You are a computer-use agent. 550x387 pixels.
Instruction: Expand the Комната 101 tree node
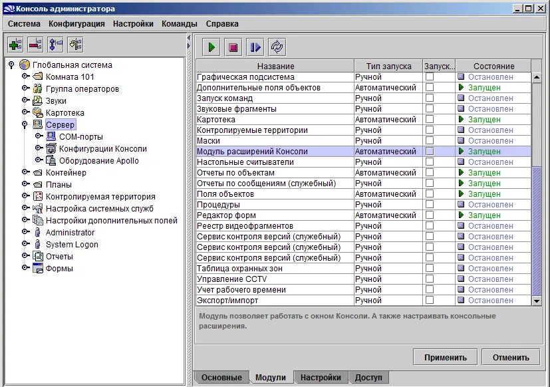25,76
